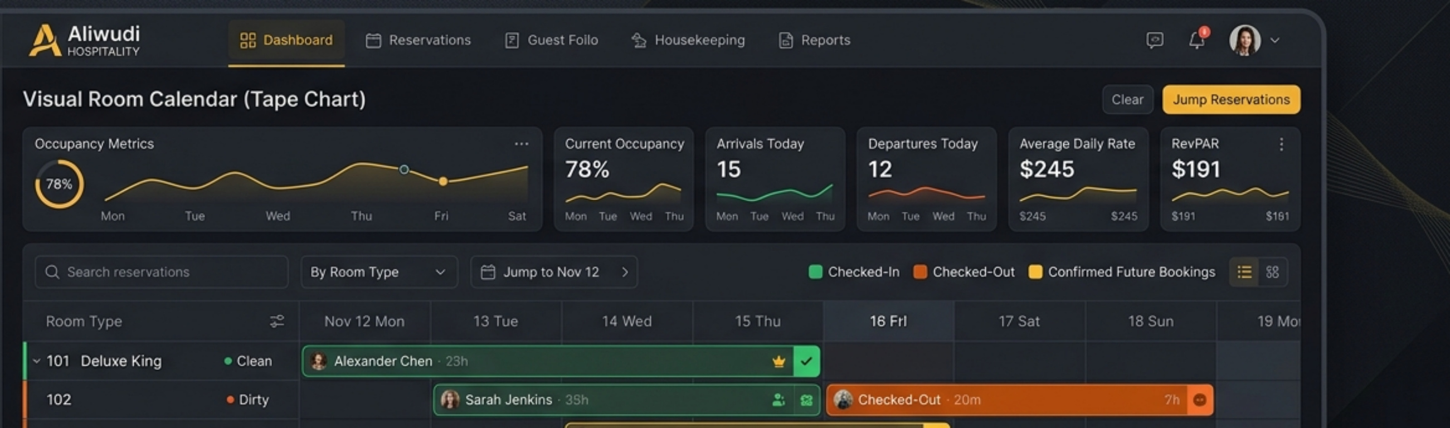The width and height of the screenshot is (1450, 428).
Task: Click the Checked-Out orange legend swatch
Action: point(919,272)
